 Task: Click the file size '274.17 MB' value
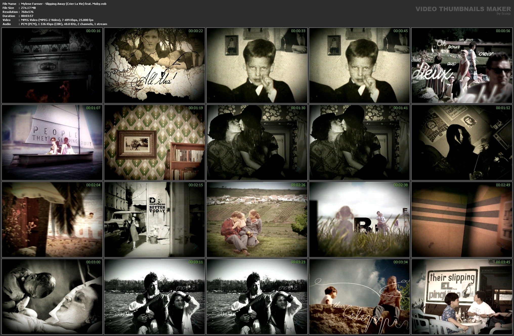(28, 8)
